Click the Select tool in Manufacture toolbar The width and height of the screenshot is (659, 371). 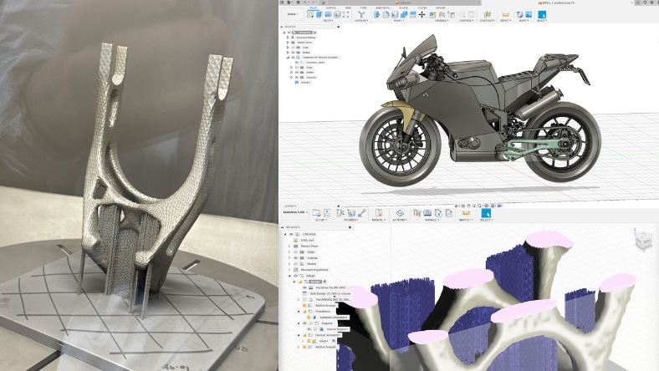[486, 213]
